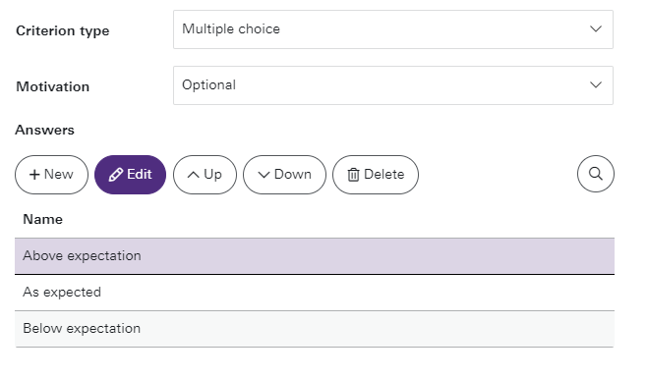
Task: Open search with the magnifier icon
Action: 596,174
